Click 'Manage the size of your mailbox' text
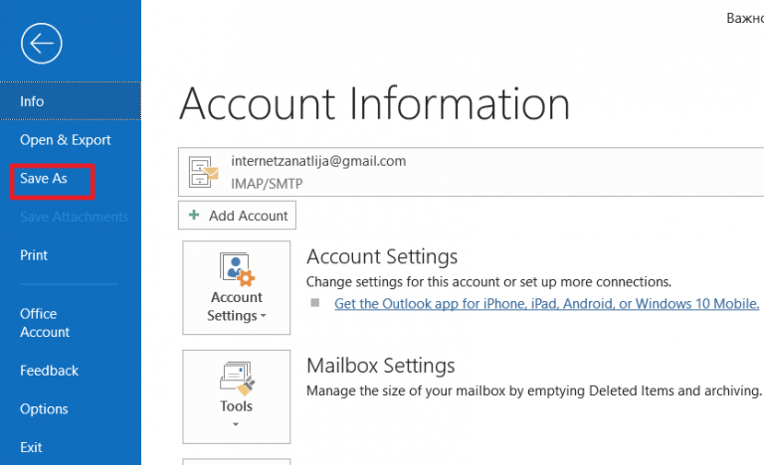The height and width of the screenshot is (465, 764). (x=533, y=391)
